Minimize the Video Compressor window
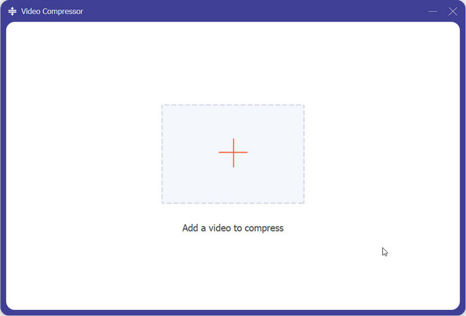 tap(433, 11)
